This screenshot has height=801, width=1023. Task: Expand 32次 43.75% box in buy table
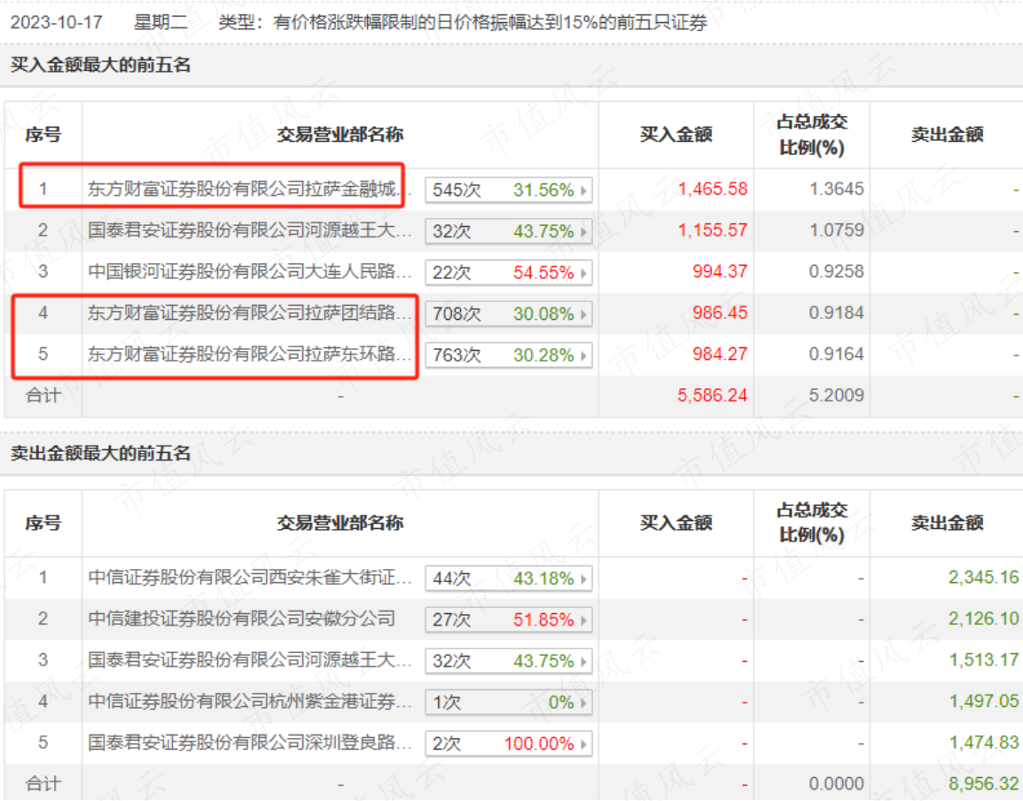tap(509, 231)
